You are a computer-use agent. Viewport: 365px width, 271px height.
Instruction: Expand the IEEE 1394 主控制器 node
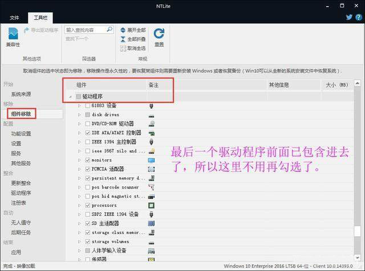79,142
